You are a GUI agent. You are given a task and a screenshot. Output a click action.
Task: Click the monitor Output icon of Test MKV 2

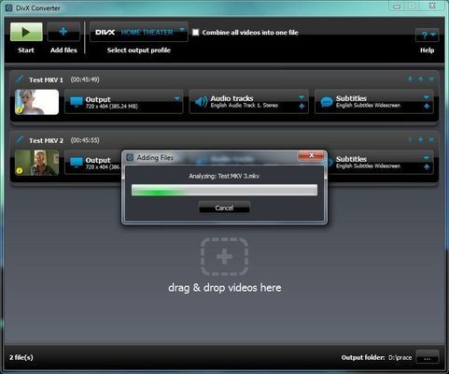pos(77,163)
